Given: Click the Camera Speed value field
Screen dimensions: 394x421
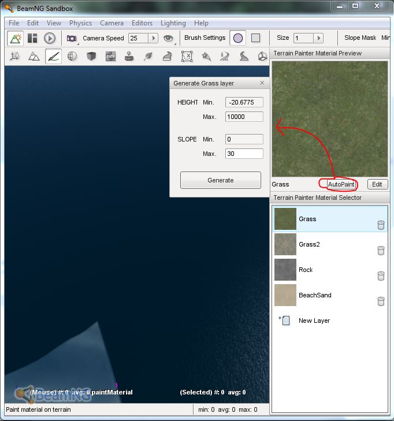Looking at the screenshot, I should (x=138, y=38).
